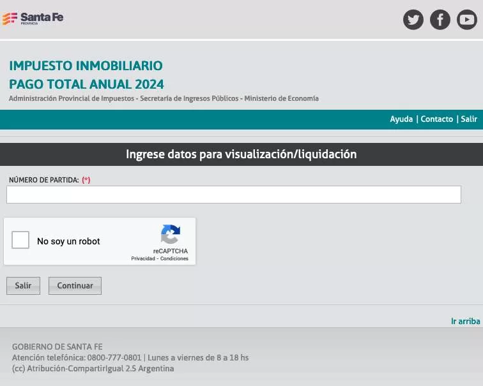Open Ayuda in the teal bar

click(x=401, y=119)
